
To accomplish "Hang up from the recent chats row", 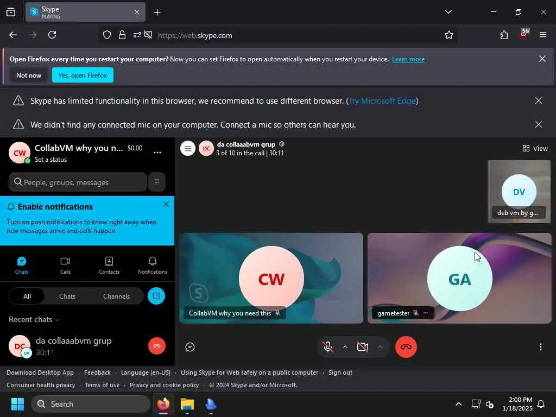I will 157,346.
